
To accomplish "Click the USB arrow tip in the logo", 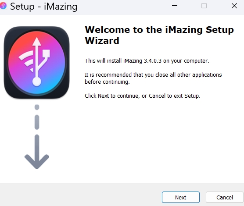I will click(37, 42).
